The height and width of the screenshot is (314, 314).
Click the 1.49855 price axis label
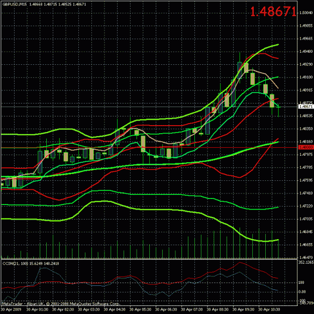[306, 26]
